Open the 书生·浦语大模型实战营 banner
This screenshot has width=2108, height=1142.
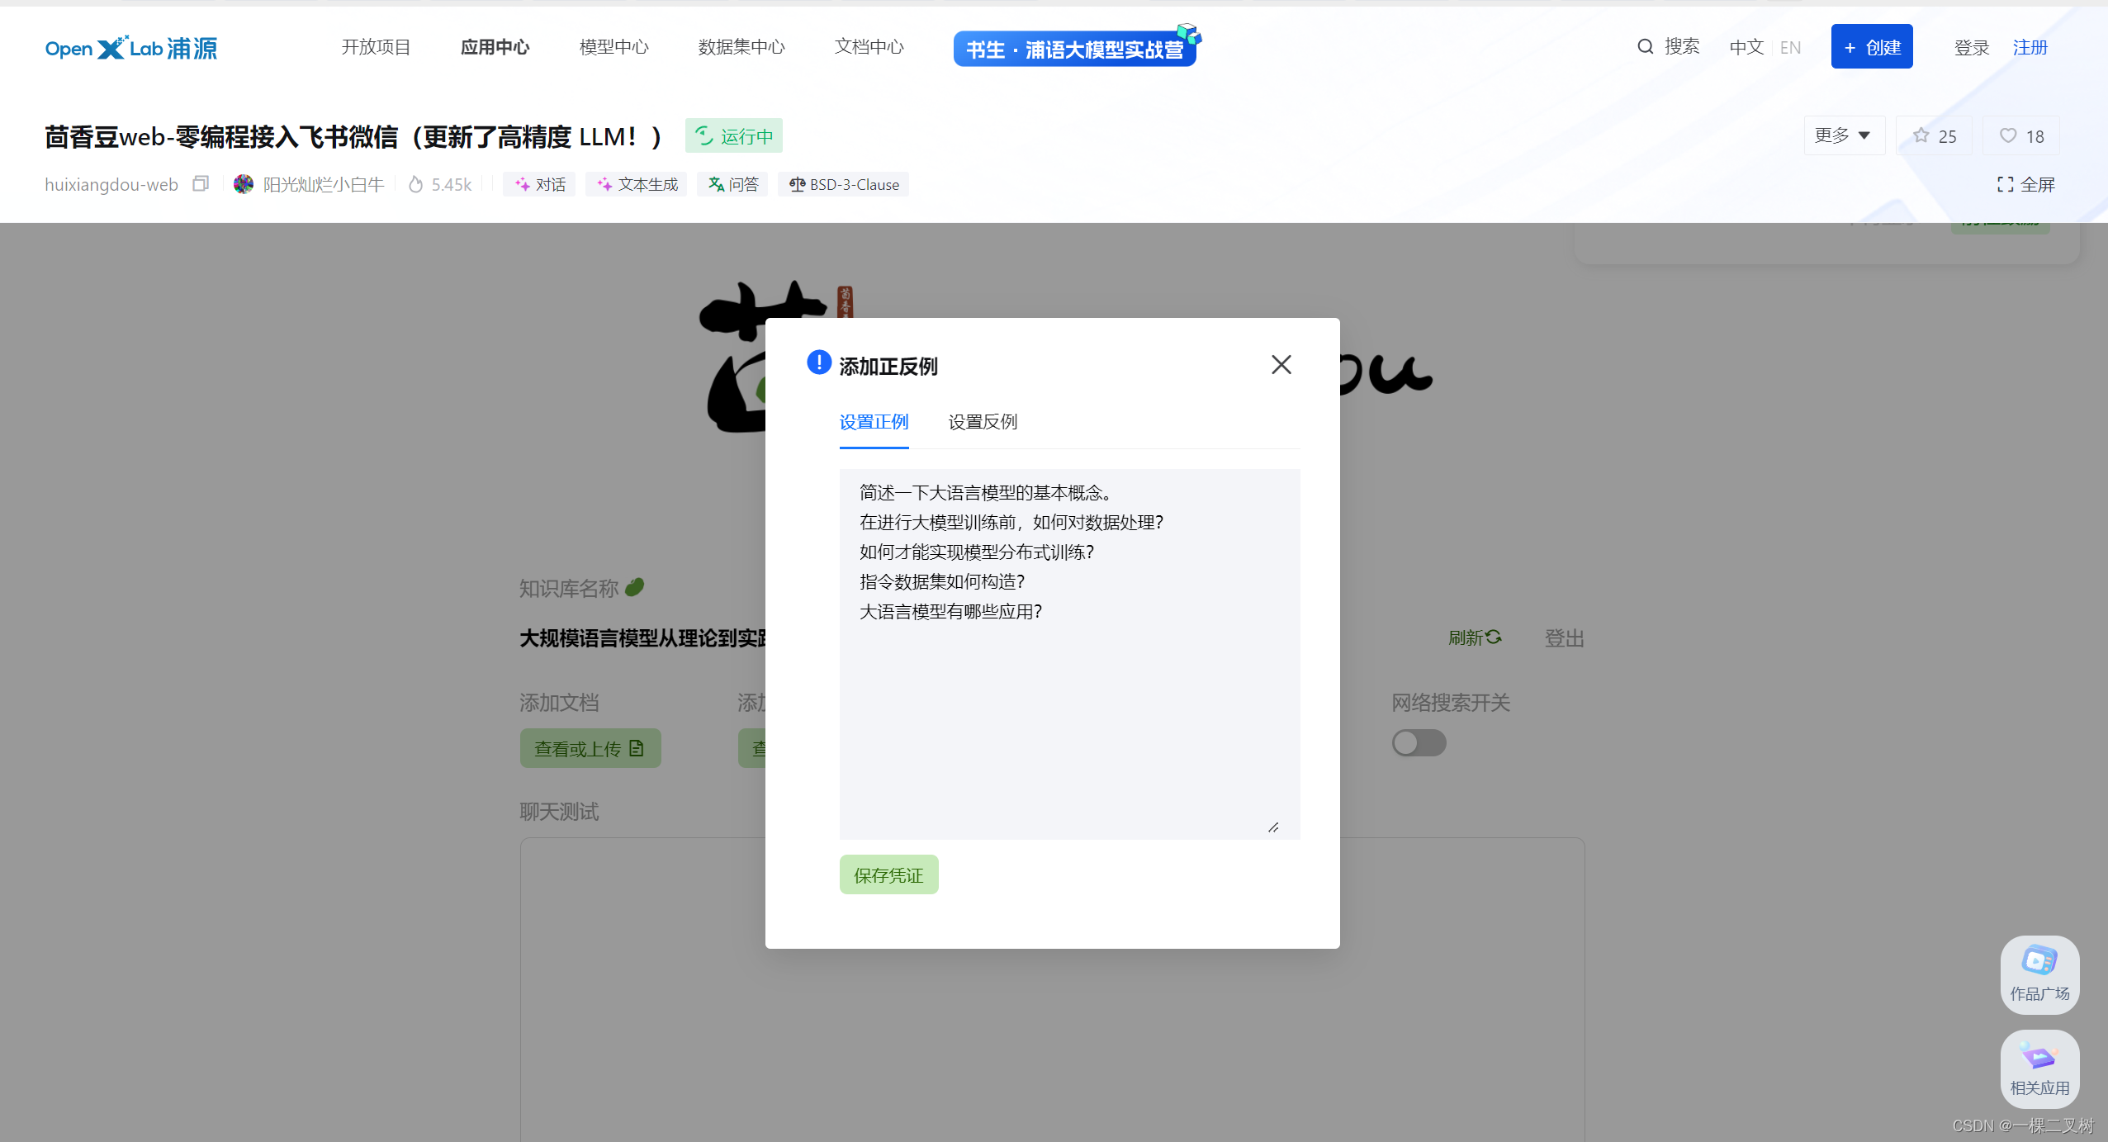pyautogui.click(x=1074, y=49)
